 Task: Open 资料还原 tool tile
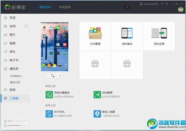[x=159, y=36]
